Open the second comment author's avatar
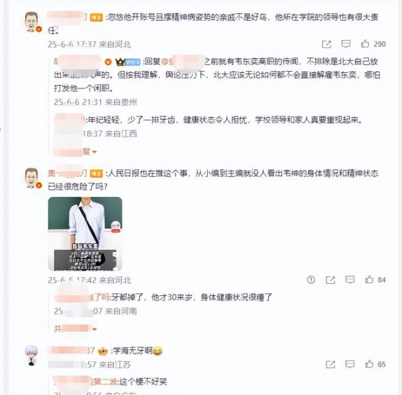The image size is (402, 395). (31, 178)
